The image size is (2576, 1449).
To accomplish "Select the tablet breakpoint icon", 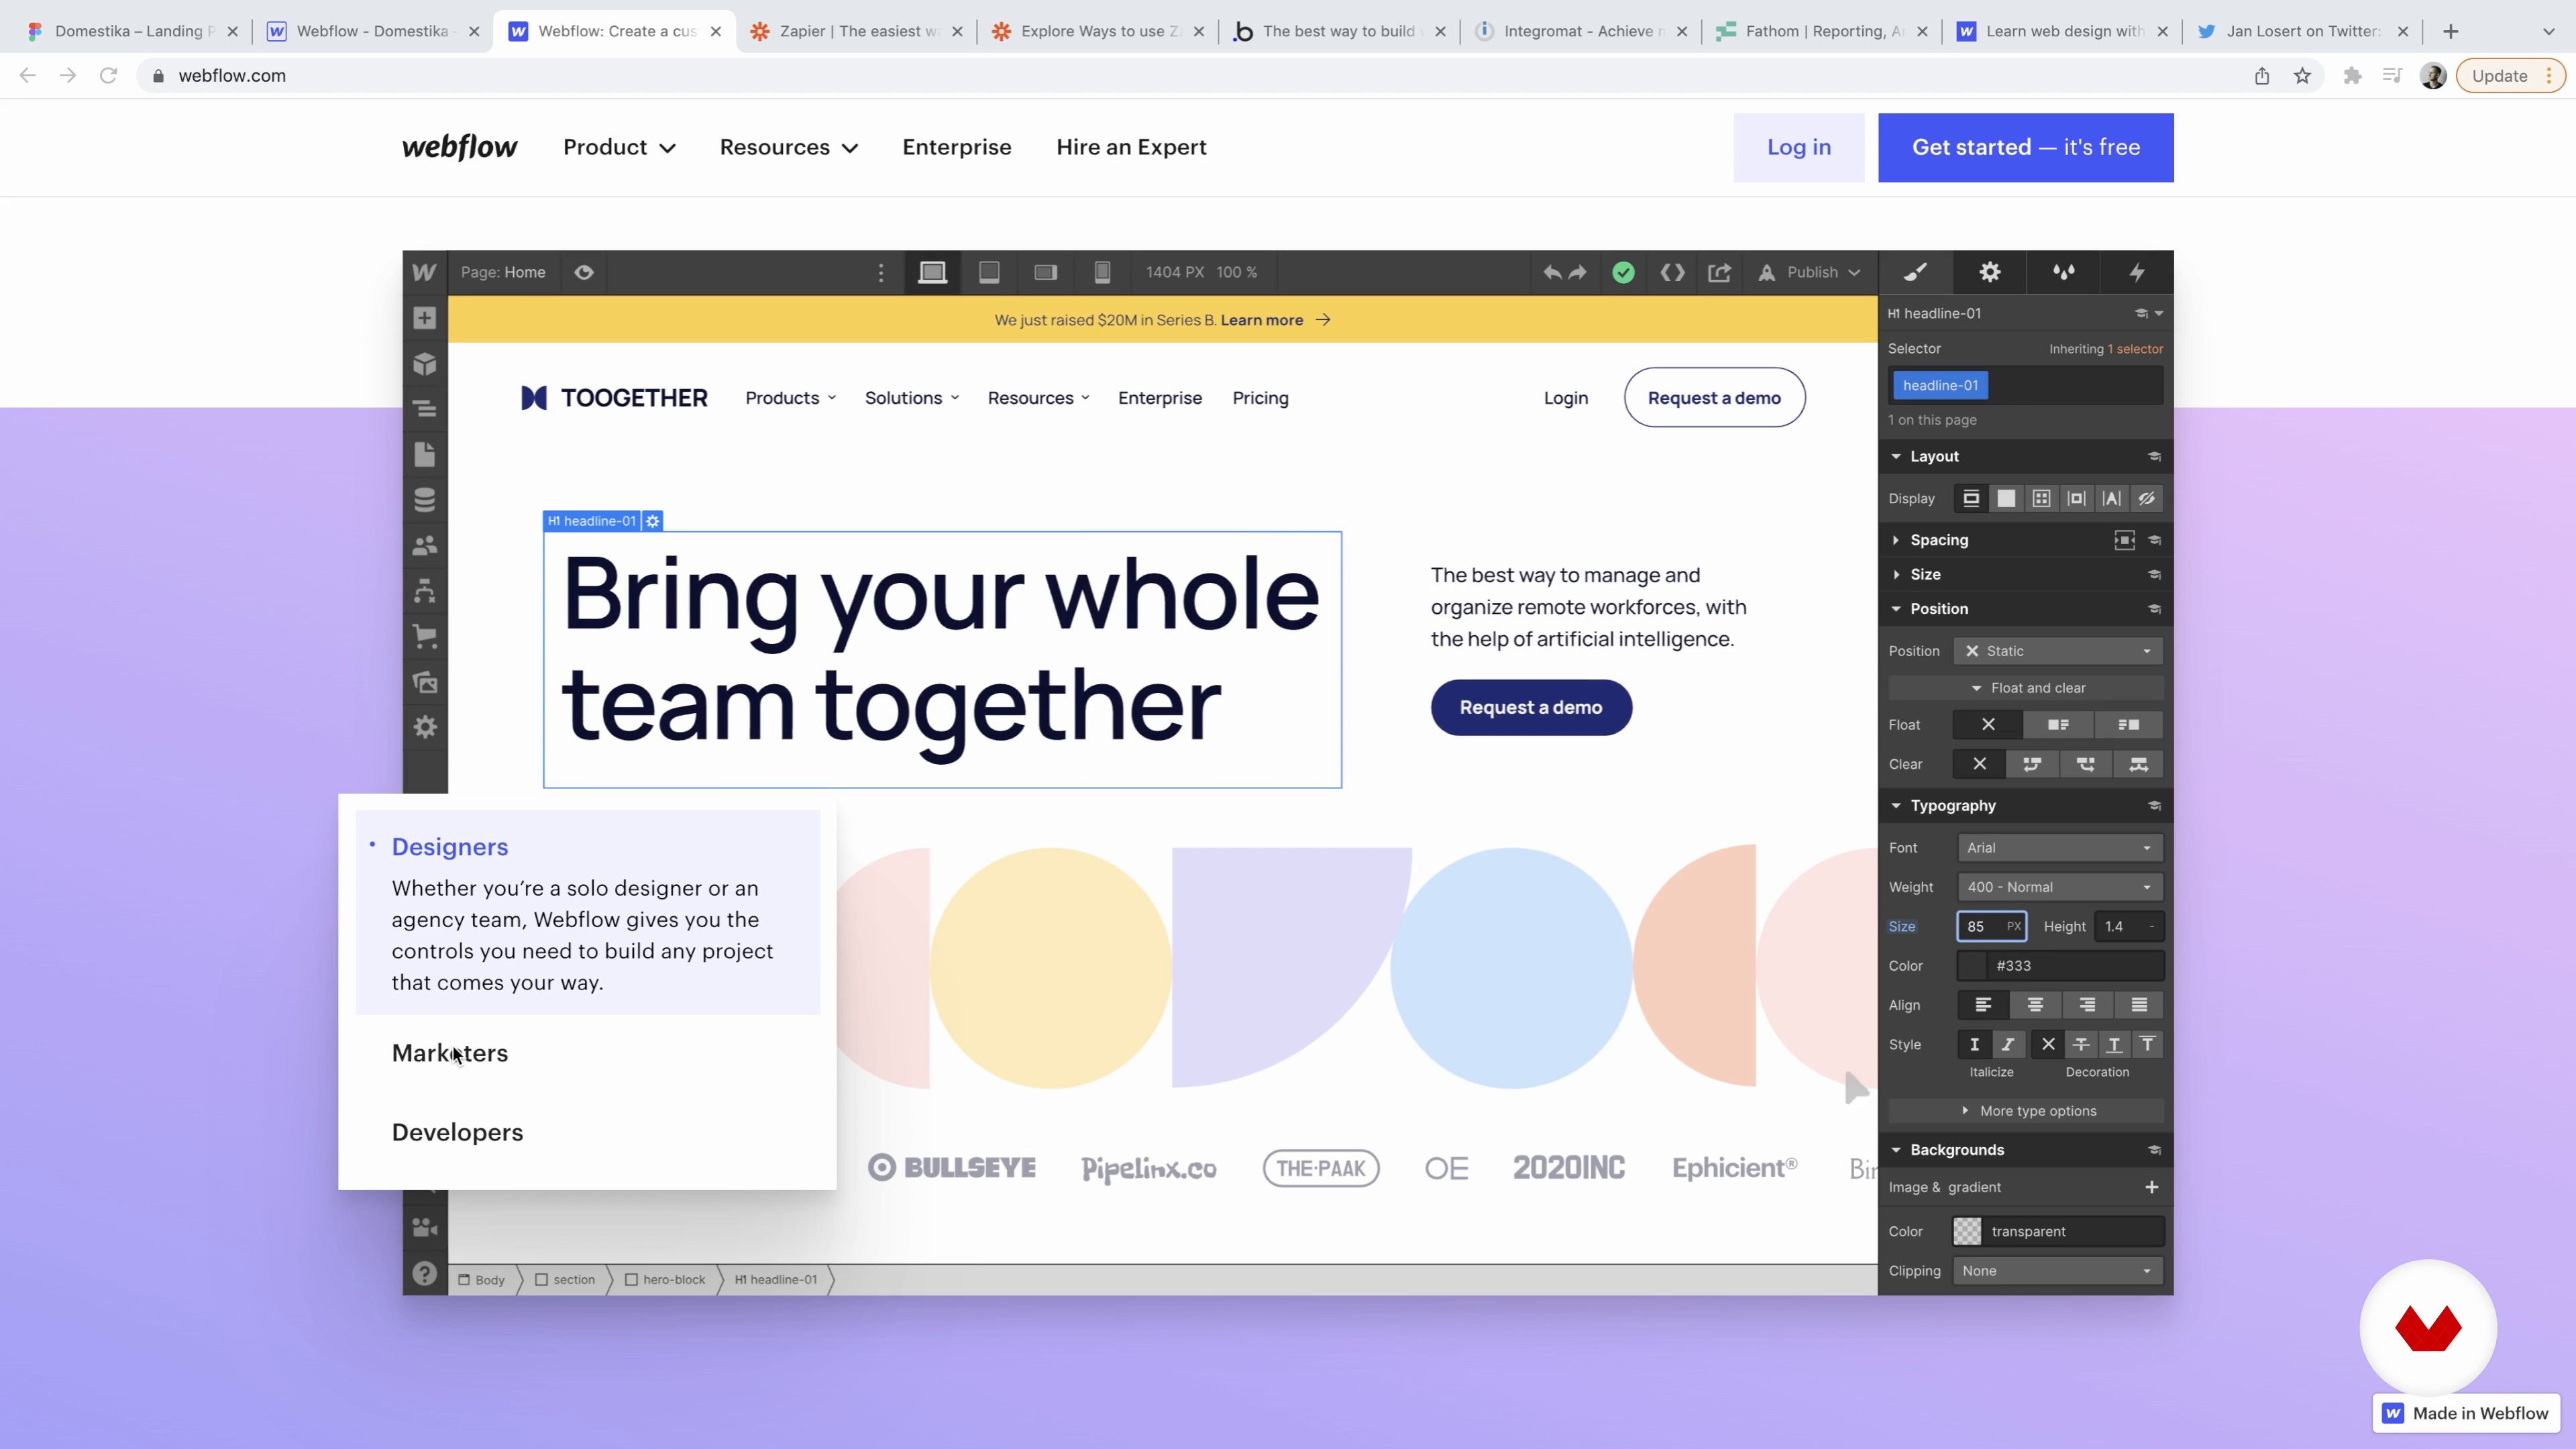I will [x=989, y=272].
